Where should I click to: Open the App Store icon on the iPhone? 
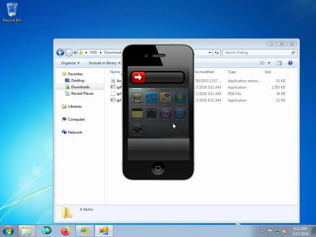180,113
